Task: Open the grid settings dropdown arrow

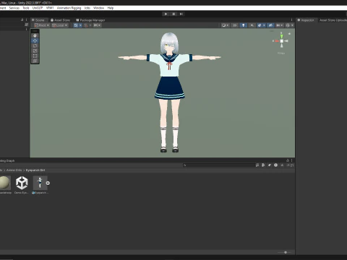Action: pos(80,25)
